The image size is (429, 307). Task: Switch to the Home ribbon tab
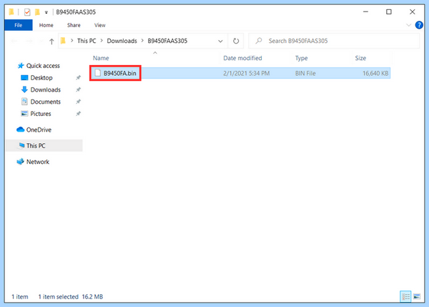pyautogui.click(x=46, y=25)
